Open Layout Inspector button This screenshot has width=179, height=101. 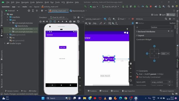[167, 91]
